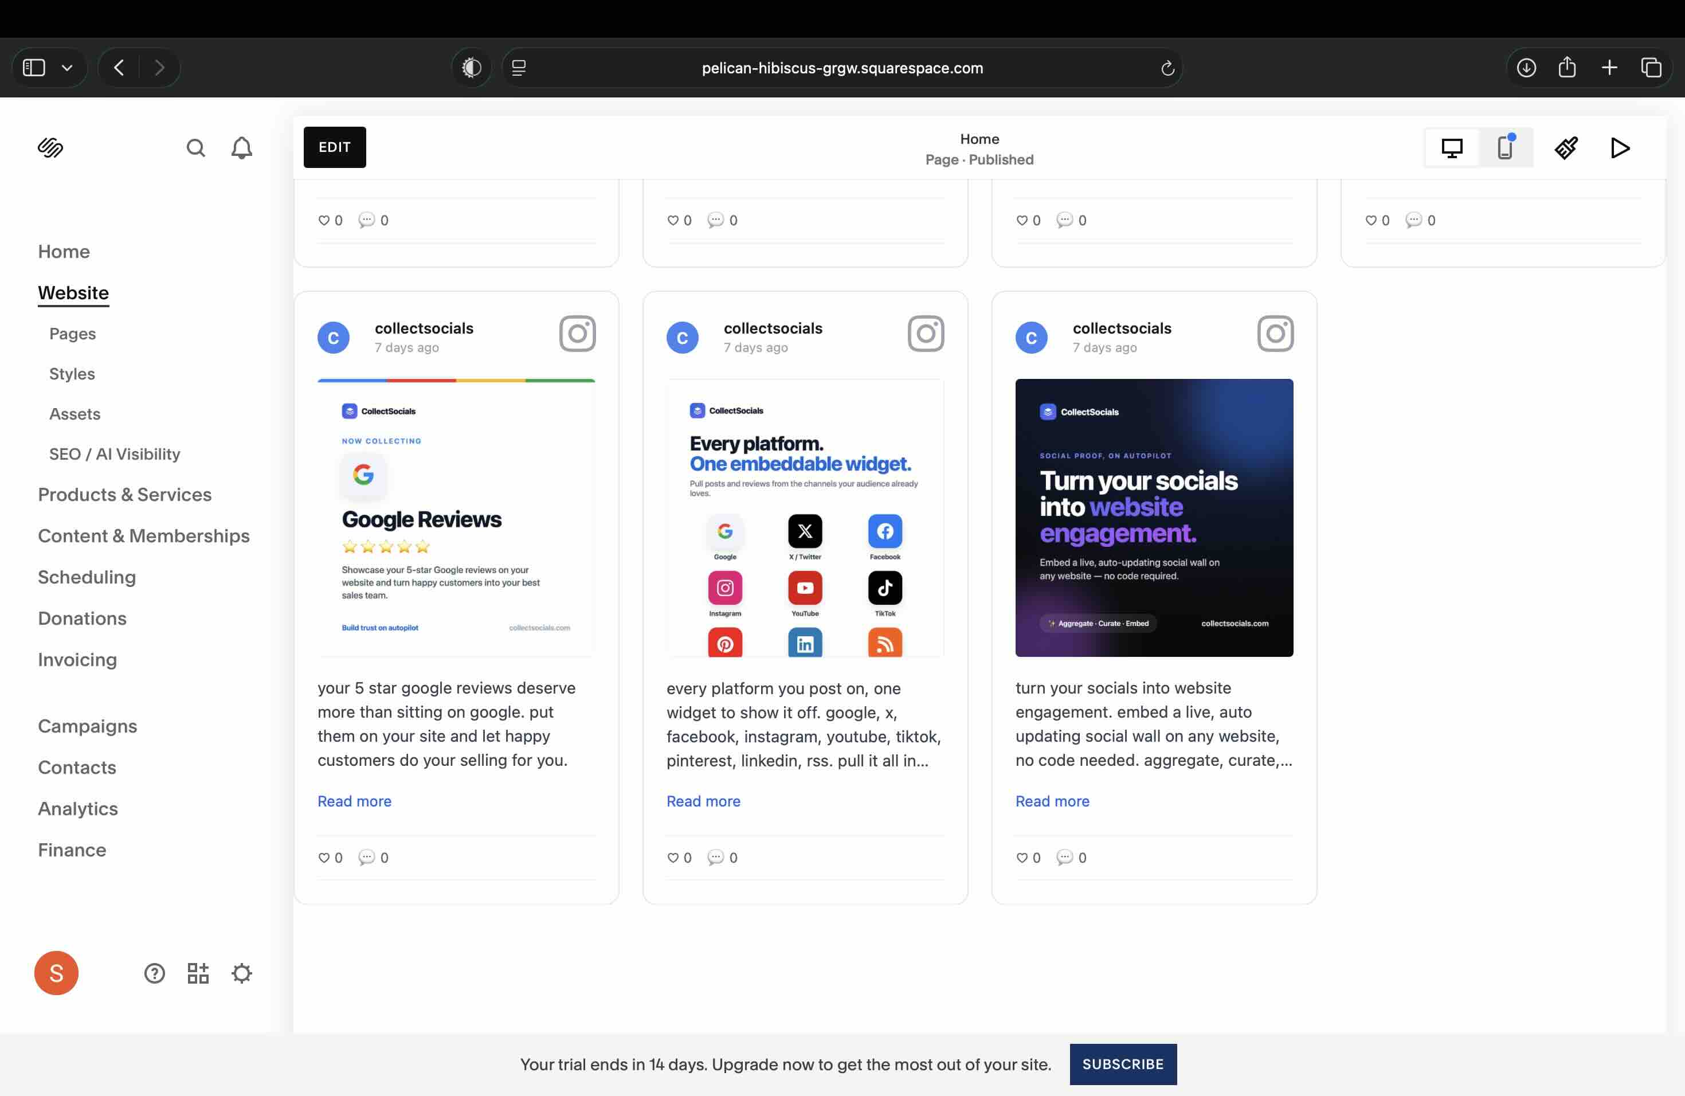The height and width of the screenshot is (1096, 1685).
Task: Open Content & Memberships
Action: click(144, 535)
